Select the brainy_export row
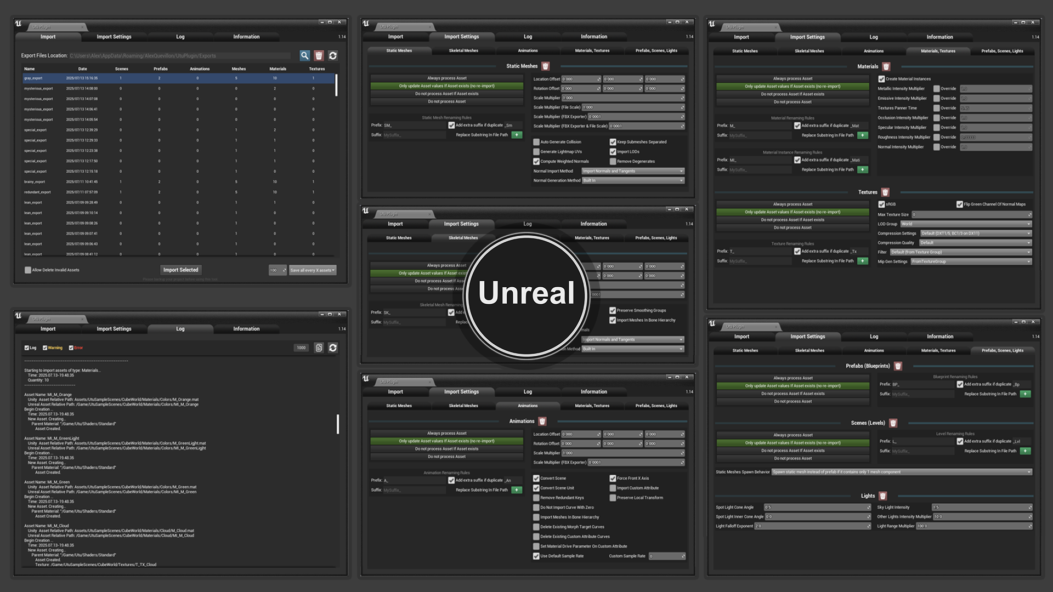 click(178, 182)
